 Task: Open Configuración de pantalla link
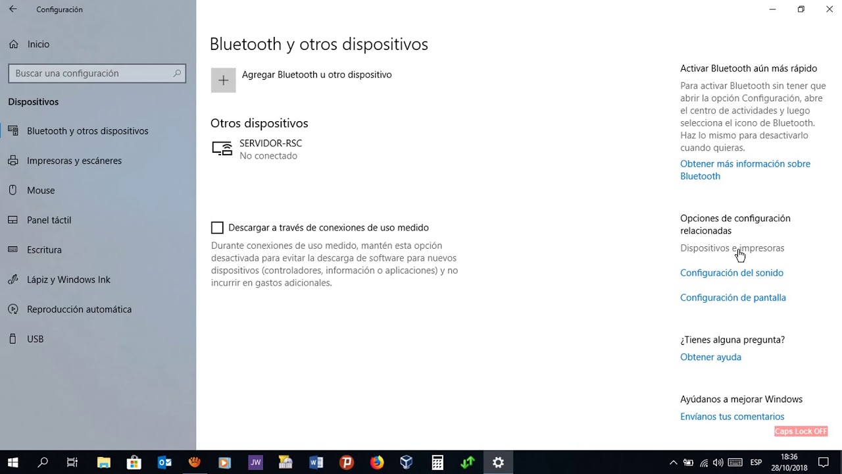point(733,298)
